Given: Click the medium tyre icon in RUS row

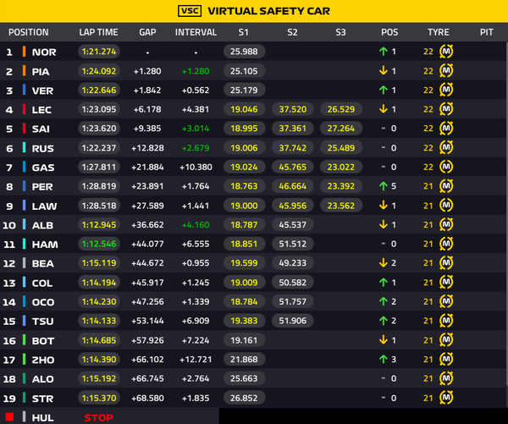Looking at the screenshot, I should coord(446,147).
